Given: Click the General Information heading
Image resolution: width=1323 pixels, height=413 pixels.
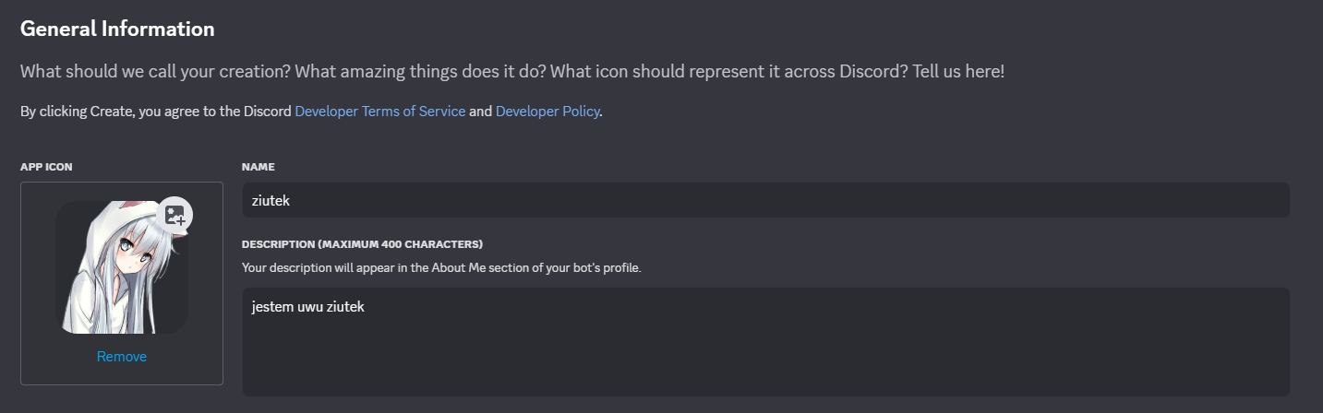Looking at the screenshot, I should click(117, 29).
